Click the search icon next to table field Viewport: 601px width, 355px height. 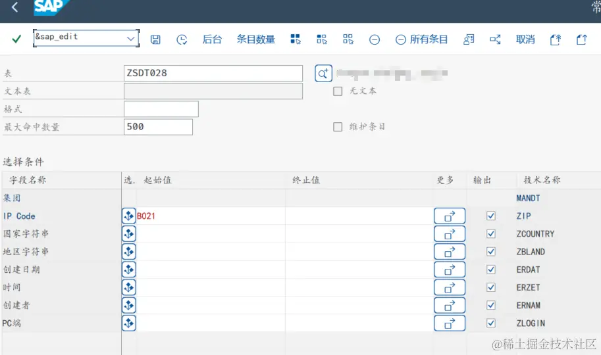323,73
